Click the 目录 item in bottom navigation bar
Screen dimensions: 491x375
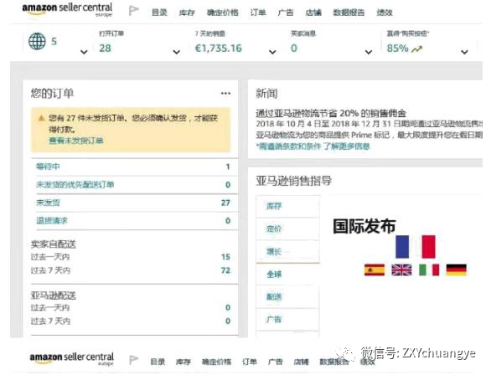pos(158,362)
